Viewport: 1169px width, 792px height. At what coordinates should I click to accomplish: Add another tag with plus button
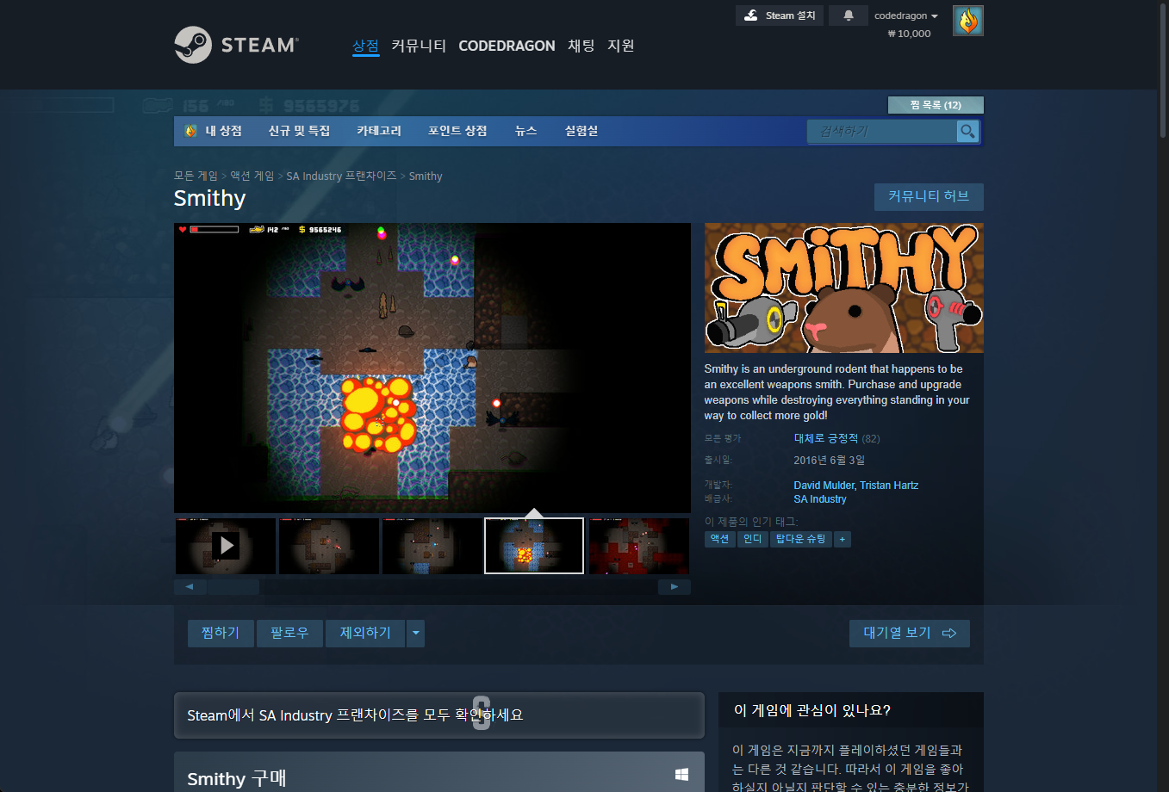(843, 539)
